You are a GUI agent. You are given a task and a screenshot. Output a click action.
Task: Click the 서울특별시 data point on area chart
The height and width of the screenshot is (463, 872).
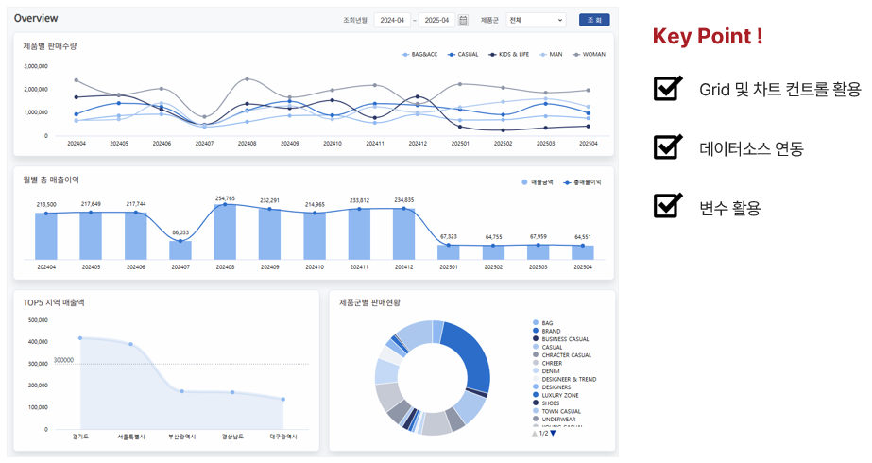(130, 344)
